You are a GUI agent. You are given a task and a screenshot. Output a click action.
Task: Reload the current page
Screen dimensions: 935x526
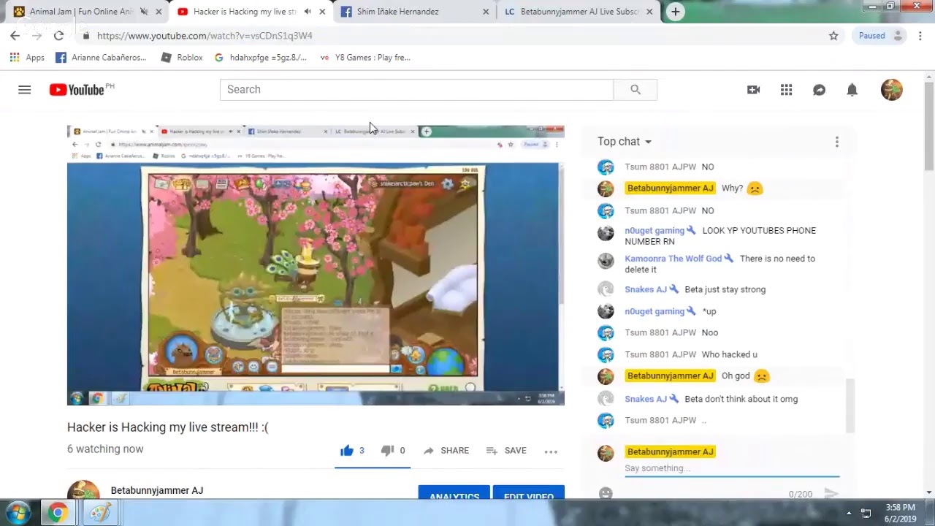[x=58, y=36]
